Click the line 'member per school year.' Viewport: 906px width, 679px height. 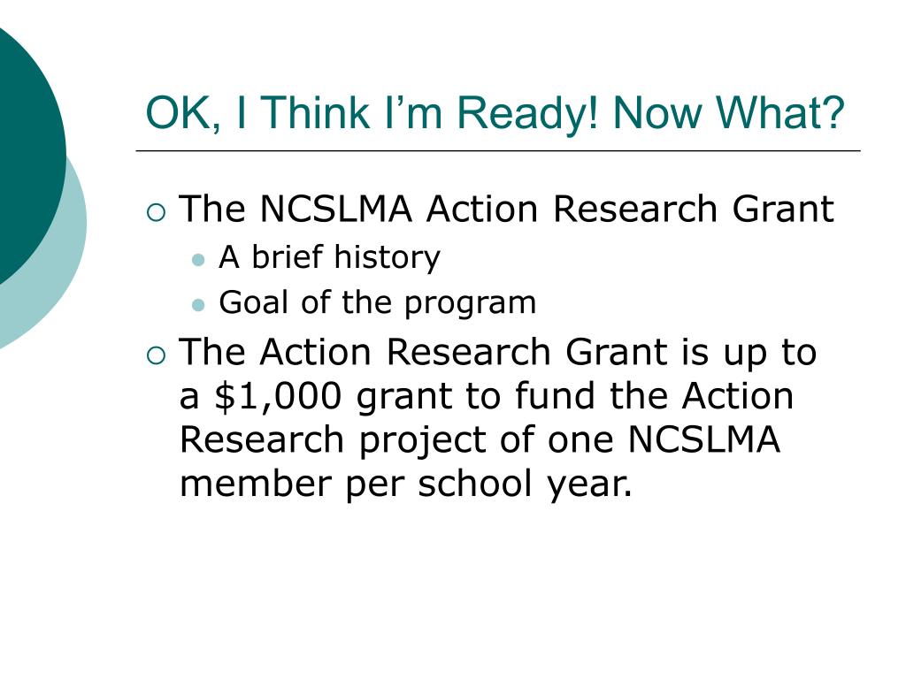[x=405, y=484]
